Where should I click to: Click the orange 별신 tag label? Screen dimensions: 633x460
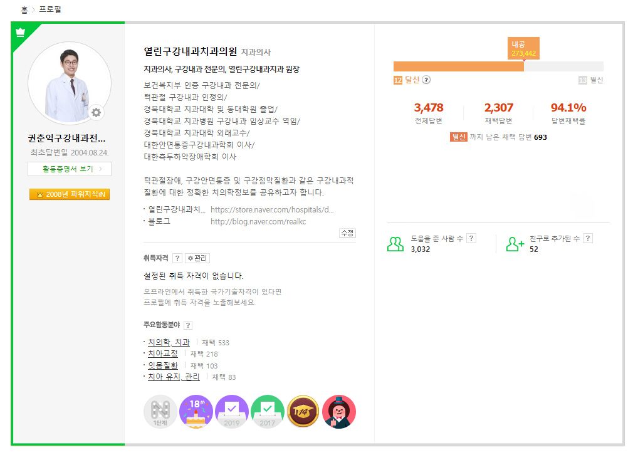(x=459, y=137)
